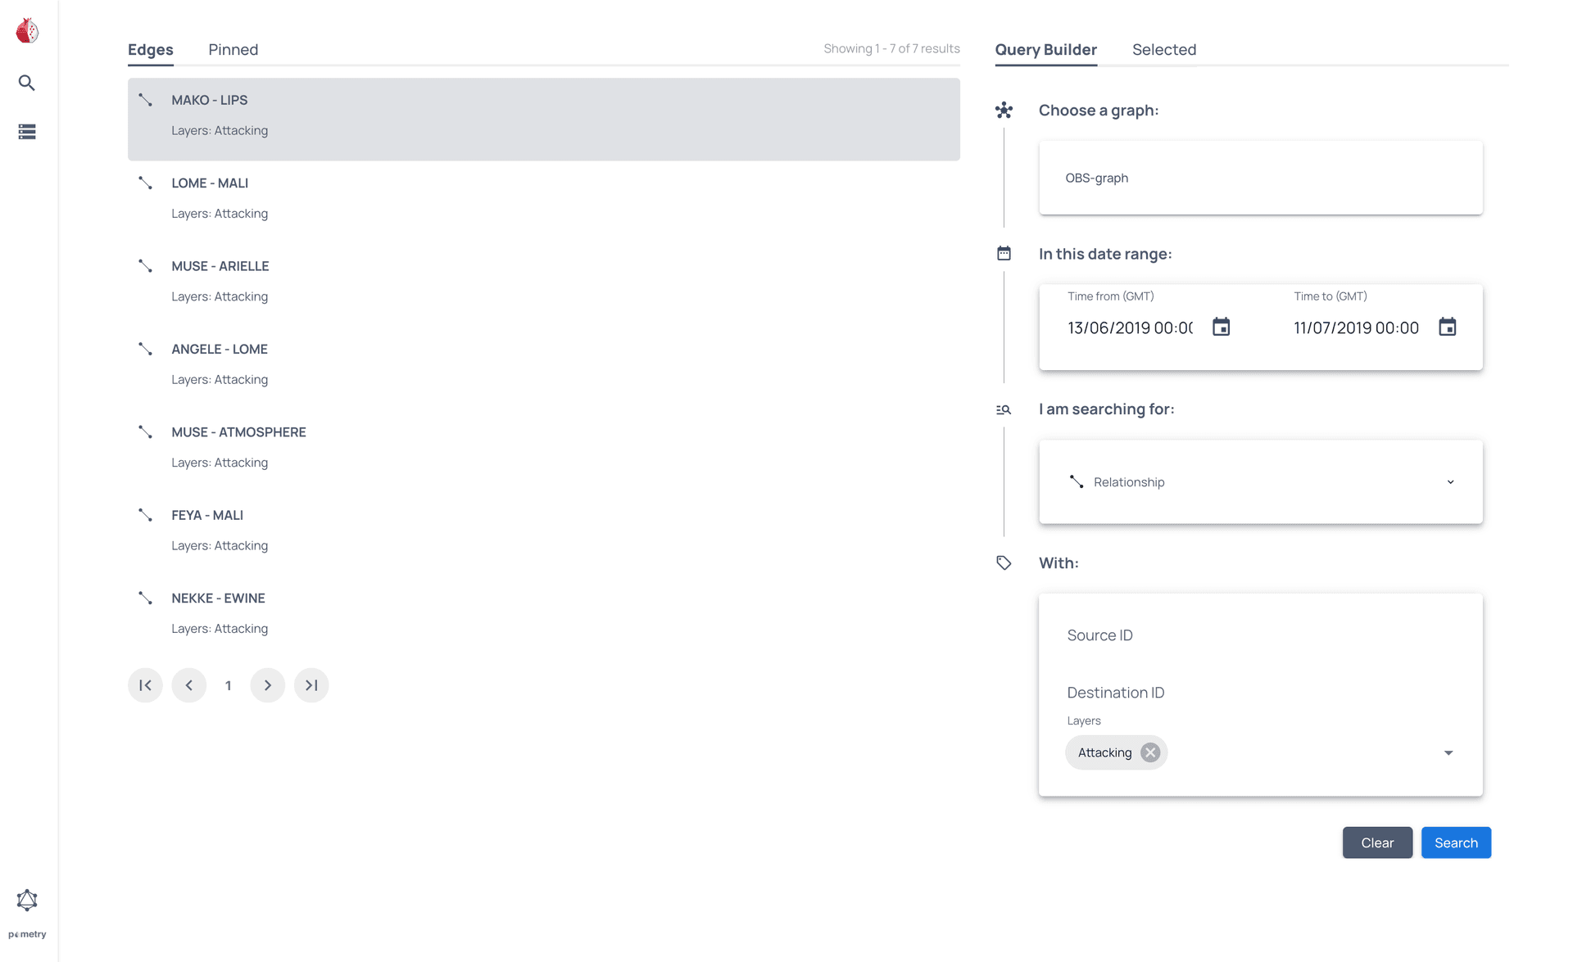
Task: Open the search panel in the sidebar
Action: [x=27, y=83]
